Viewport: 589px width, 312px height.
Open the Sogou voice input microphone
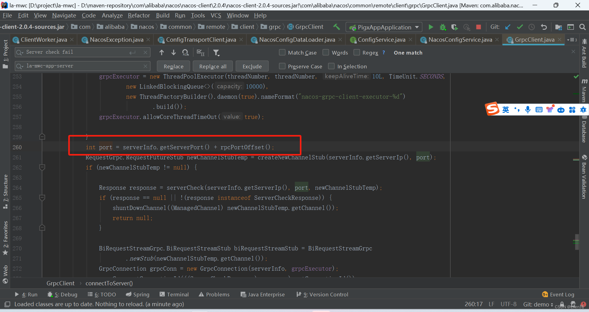pyautogui.click(x=528, y=109)
